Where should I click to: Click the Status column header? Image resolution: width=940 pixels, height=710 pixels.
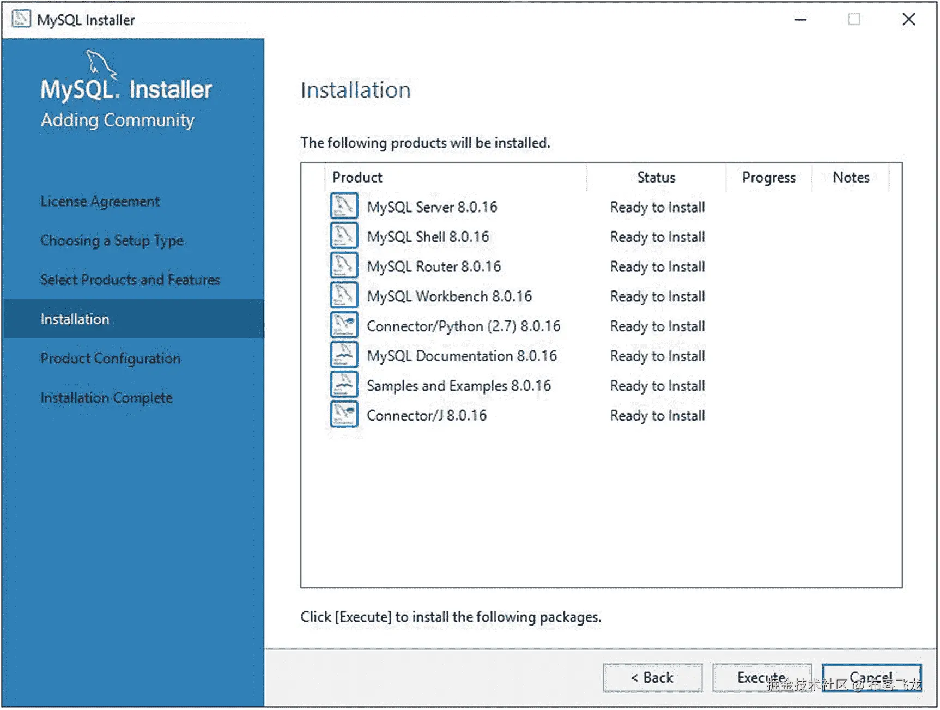[656, 177]
